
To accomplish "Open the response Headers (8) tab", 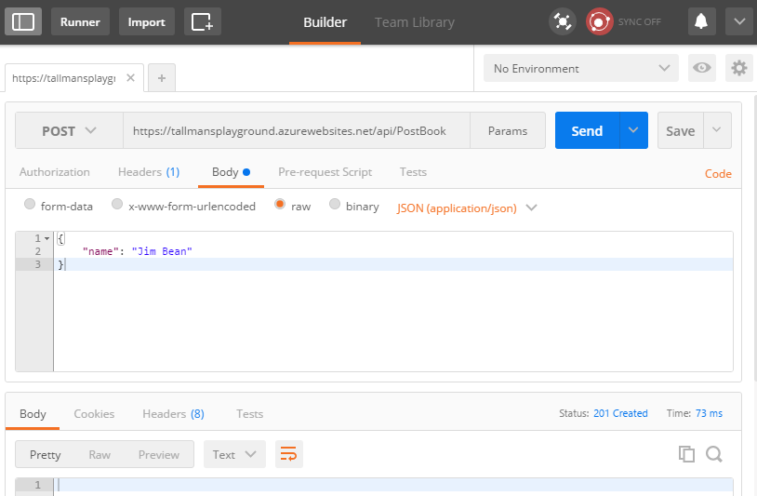I will click(173, 414).
